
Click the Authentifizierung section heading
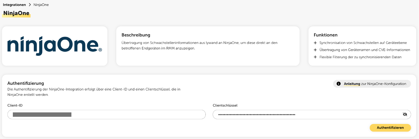26,83
